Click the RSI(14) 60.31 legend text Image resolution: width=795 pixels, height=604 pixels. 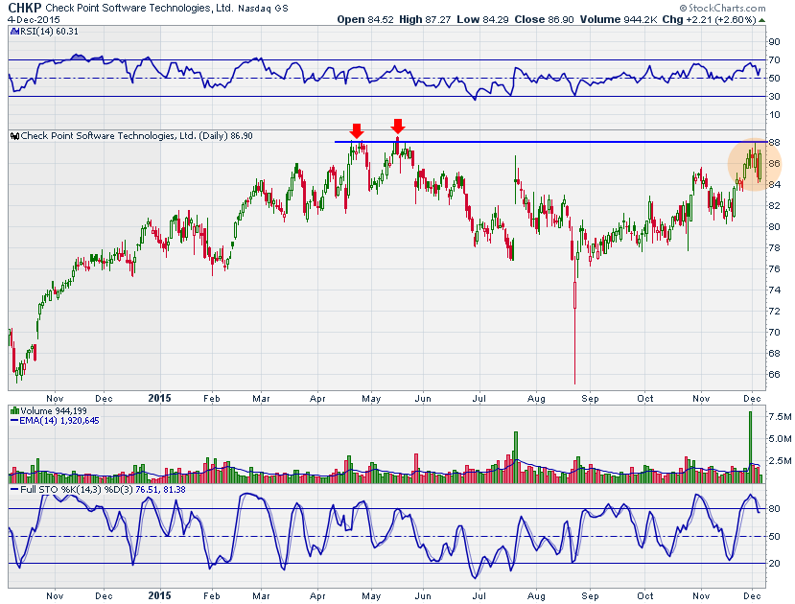[48, 32]
